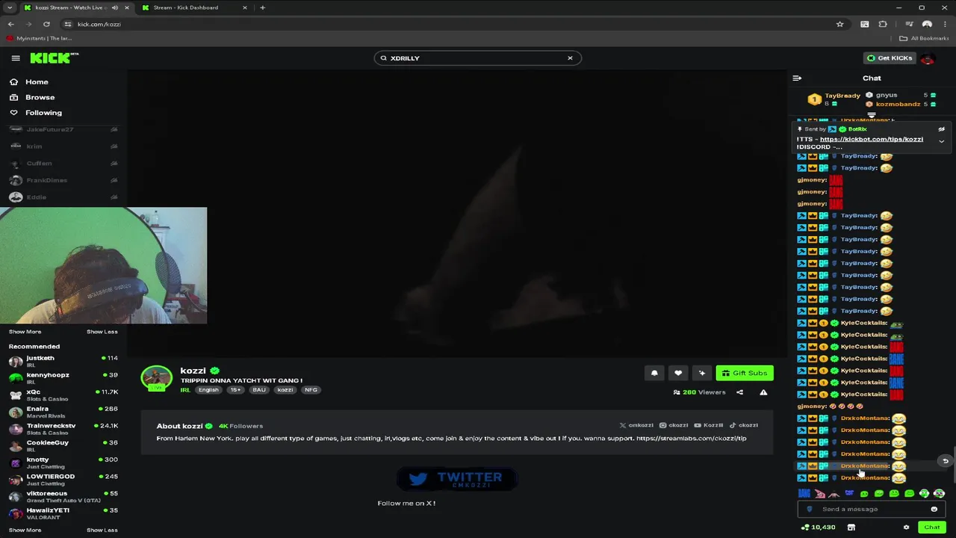Open recommended channel knotty
The image size is (956, 538).
click(63, 463)
